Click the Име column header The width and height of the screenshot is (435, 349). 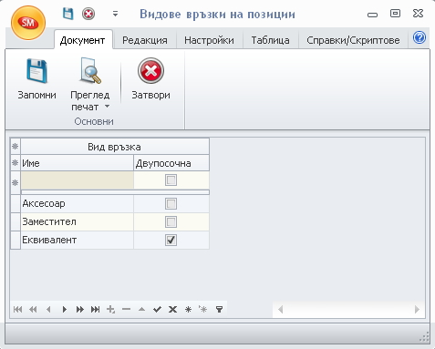[x=78, y=163]
